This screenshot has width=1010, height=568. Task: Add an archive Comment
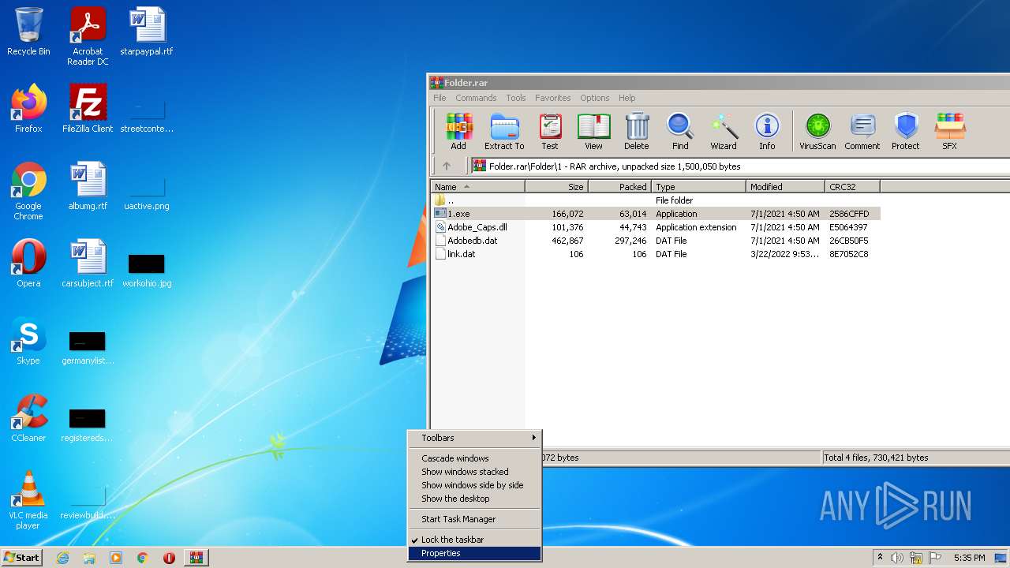click(x=862, y=131)
